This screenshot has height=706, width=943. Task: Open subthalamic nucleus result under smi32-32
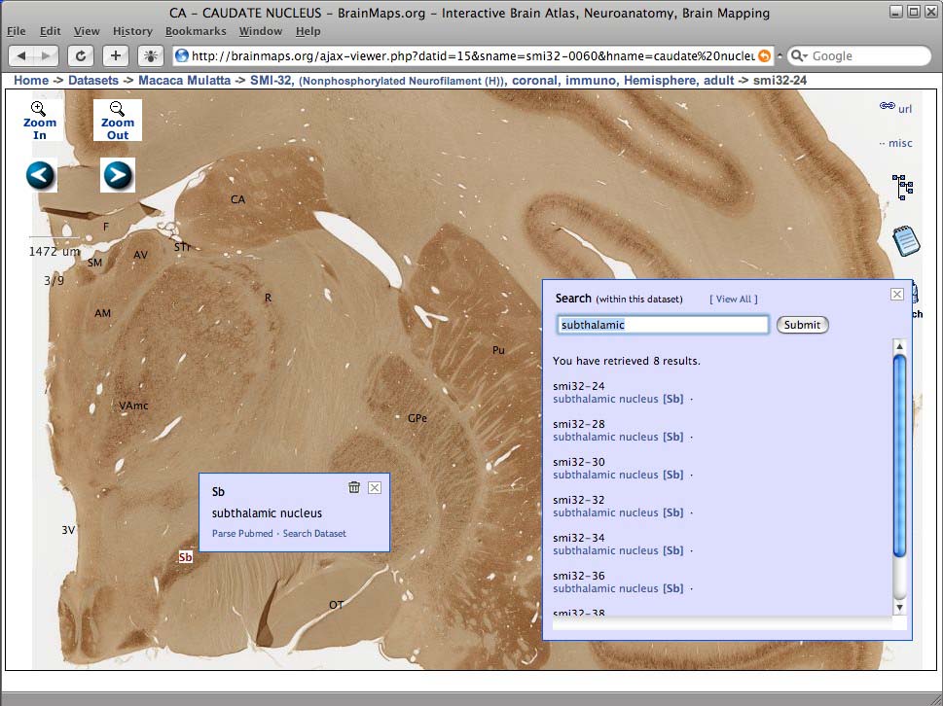618,512
